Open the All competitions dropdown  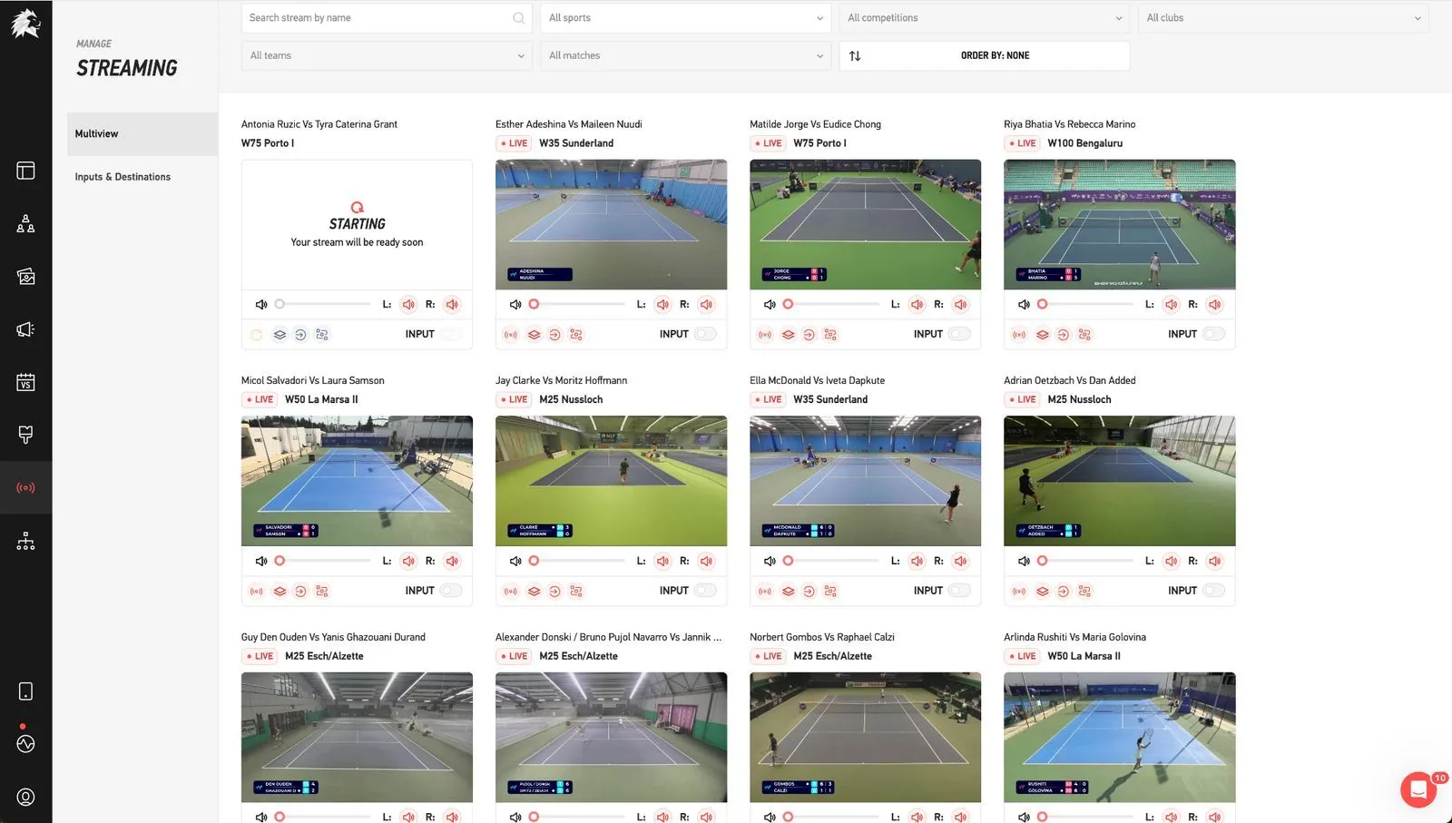985,18
